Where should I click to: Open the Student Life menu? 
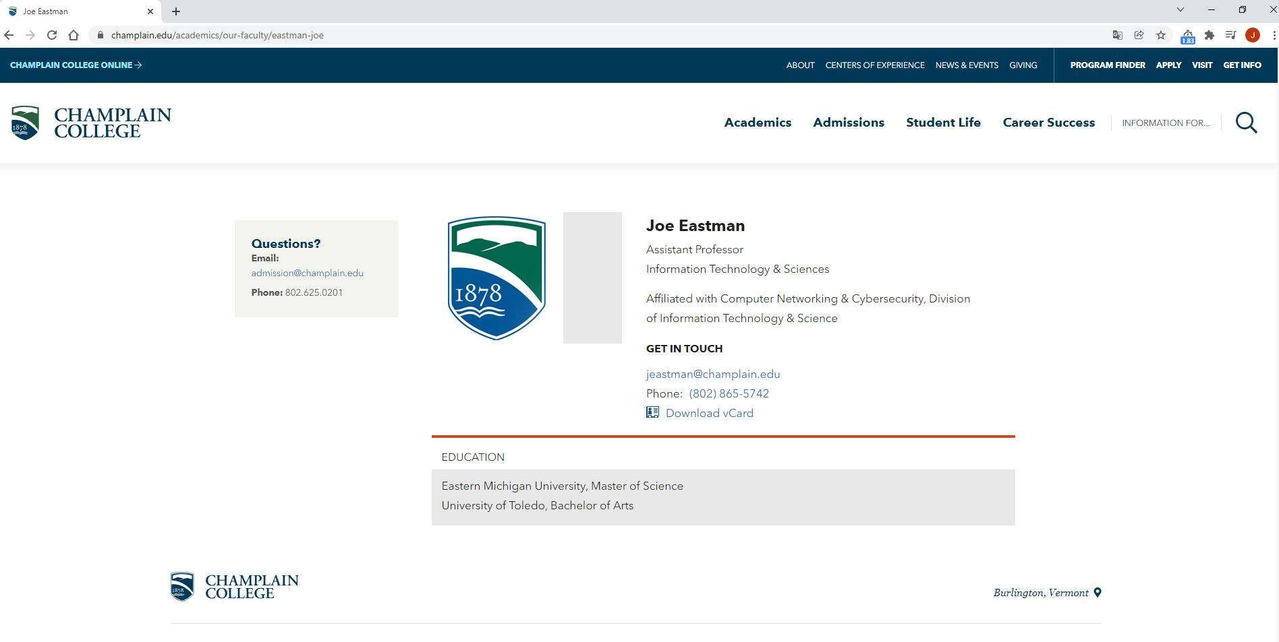pyautogui.click(x=943, y=123)
